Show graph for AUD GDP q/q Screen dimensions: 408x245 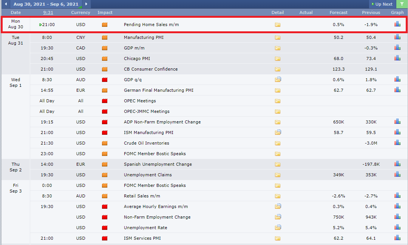(397, 79)
